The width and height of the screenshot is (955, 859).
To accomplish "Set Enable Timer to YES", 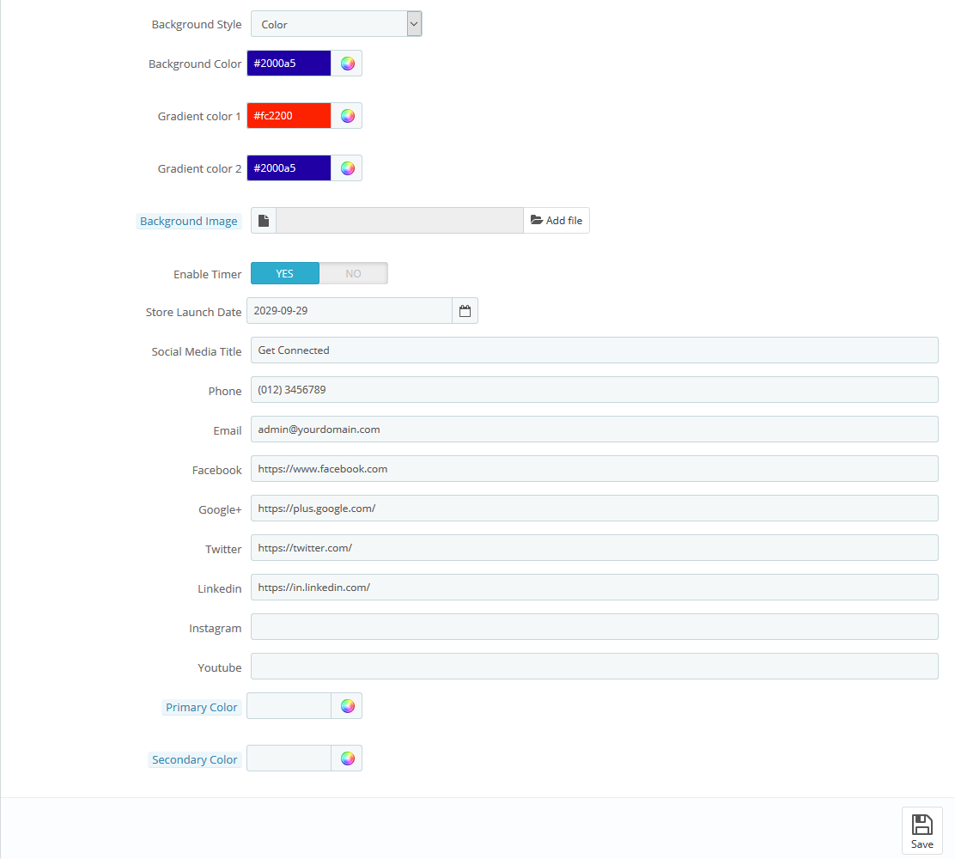I will point(285,273).
